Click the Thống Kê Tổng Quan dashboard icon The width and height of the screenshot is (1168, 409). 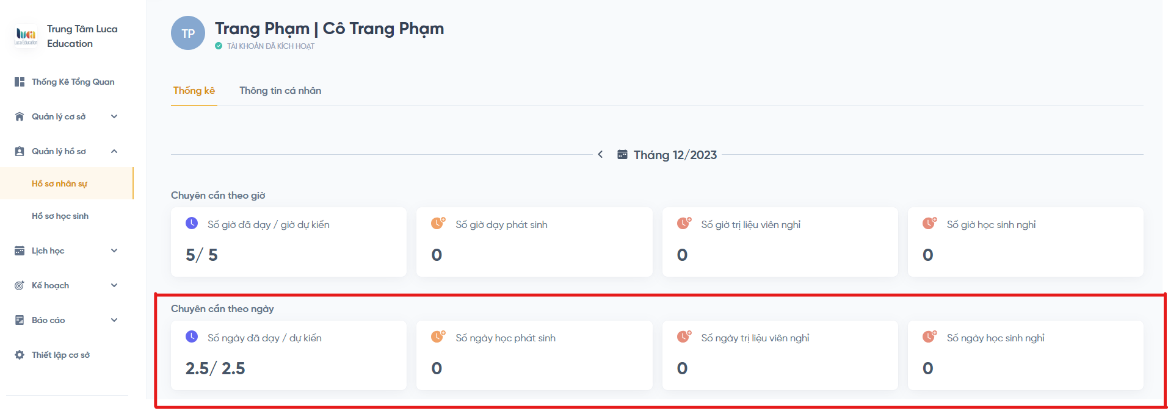tap(20, 82)
